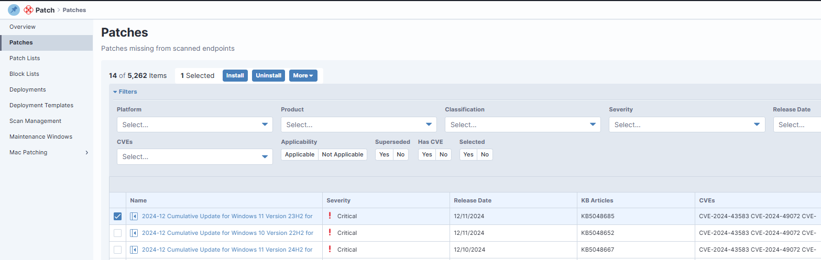Toggle Applicable filter option
Image resolution: width=821 pixels, height=260 pixels.
coord(300,154)
